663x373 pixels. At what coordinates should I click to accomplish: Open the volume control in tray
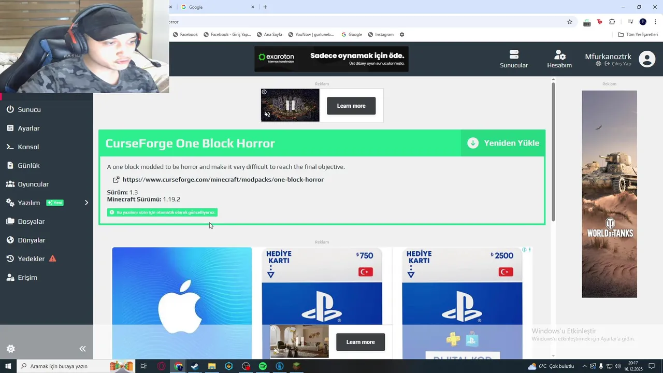coord(617,366)
